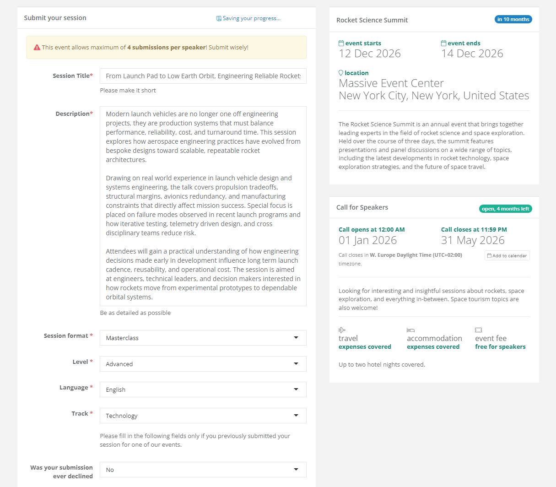
Task: Click the accommodation bed icon
Action: click(x=410, y=330)
